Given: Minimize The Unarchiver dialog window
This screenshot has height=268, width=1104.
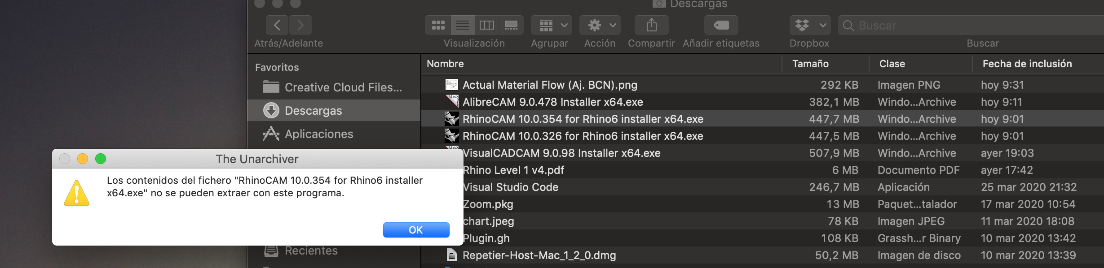Looking at the screenshot, I should coord(83,159).
